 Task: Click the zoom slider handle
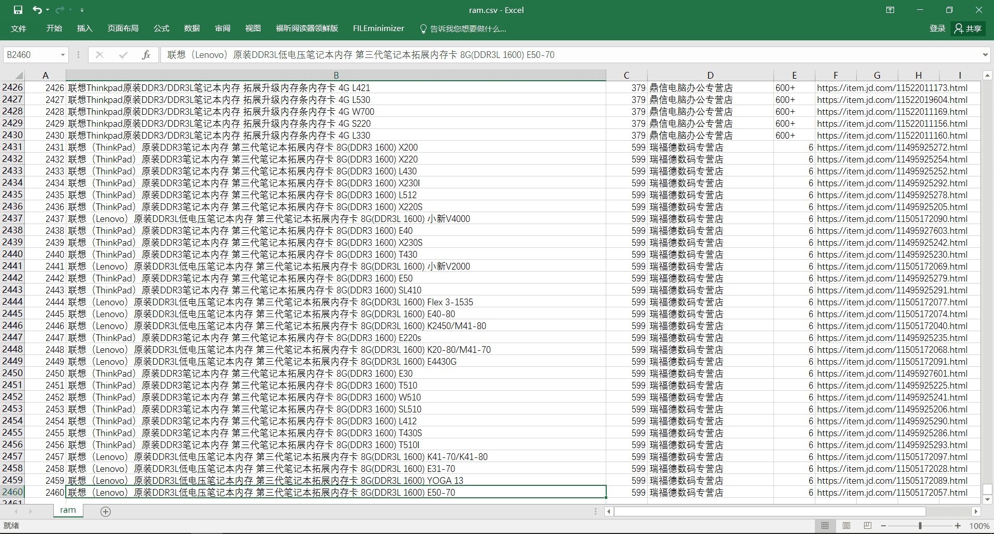pyautogui.click(x=920, y=526)
